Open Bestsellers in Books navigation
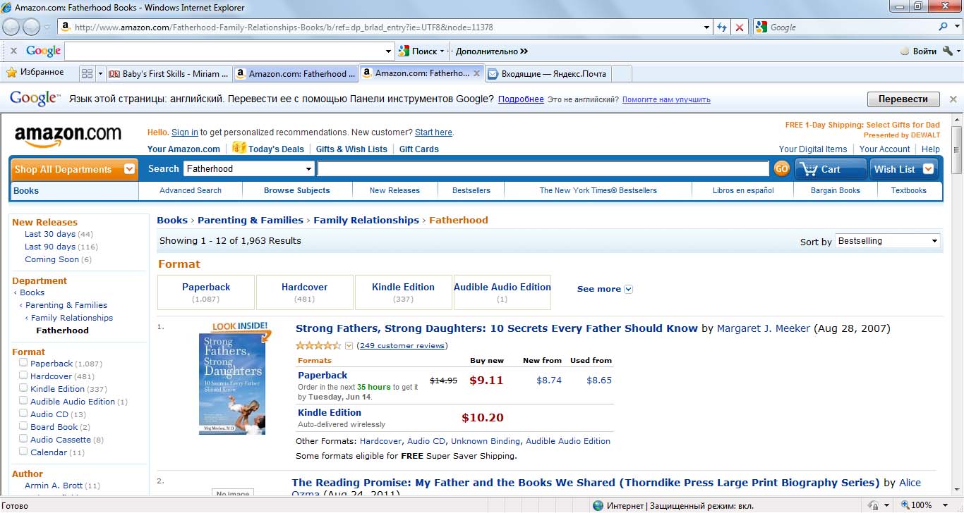The height and width of the screenshot is (513, 964). (x=471, y=190)
